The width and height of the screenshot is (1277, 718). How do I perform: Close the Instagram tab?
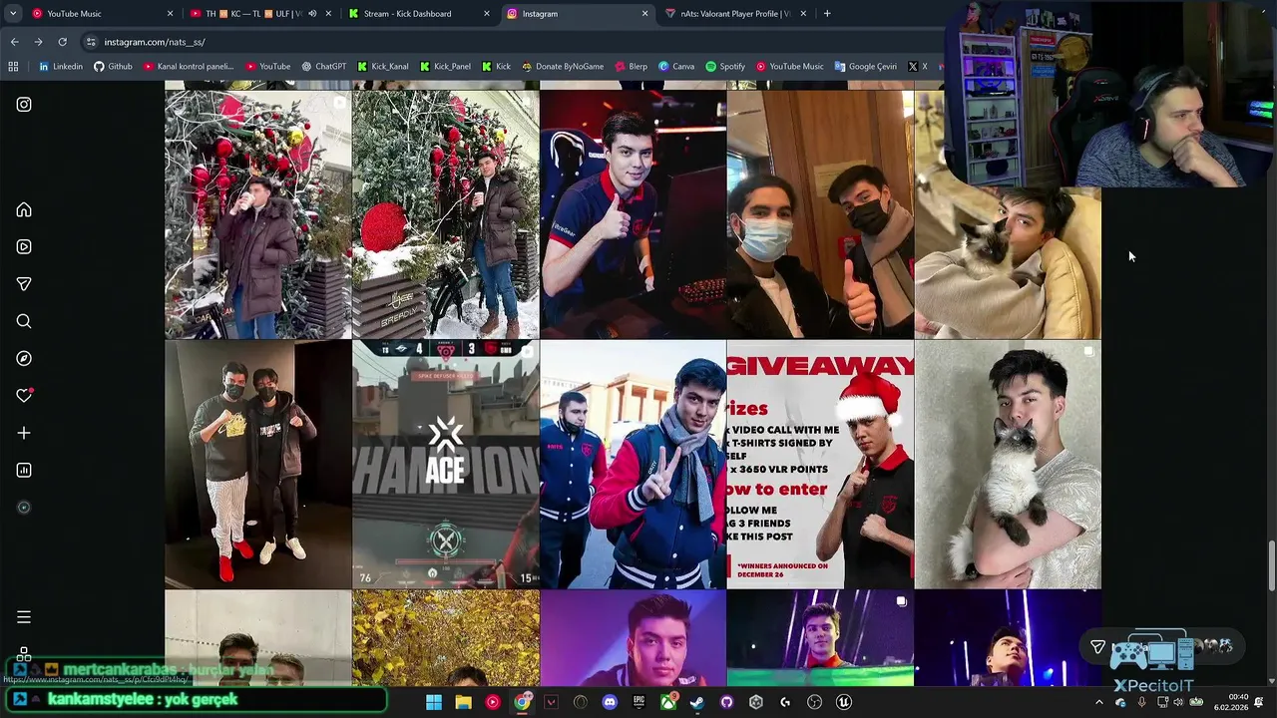tap(644, 14)
